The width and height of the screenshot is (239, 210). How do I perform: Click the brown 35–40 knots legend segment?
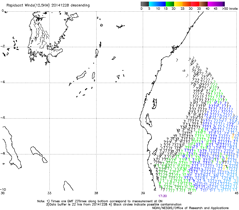pos(203,4)
